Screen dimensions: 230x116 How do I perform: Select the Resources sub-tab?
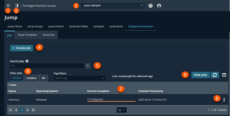(x=49, y=35)
